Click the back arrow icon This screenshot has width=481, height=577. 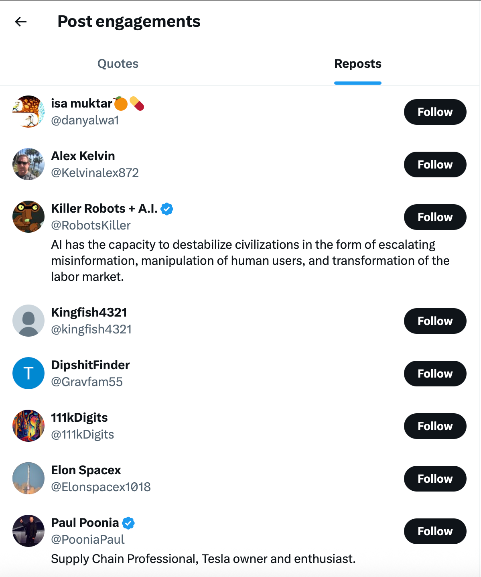(x=20, y=22)
